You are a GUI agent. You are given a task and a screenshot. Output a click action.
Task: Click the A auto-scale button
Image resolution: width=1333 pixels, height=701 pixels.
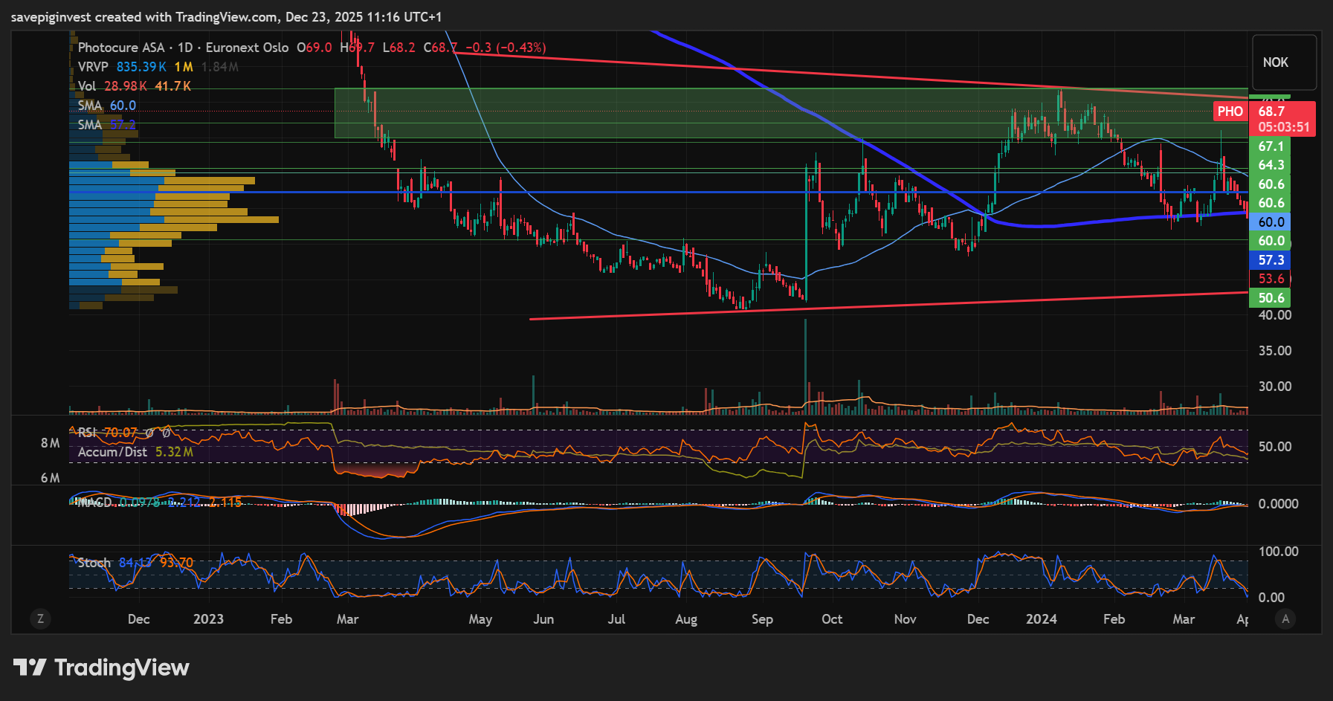[1285, 618]
